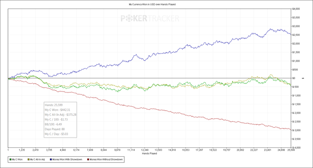Click the 17,287 hands x-axis label

pos(199,150)
